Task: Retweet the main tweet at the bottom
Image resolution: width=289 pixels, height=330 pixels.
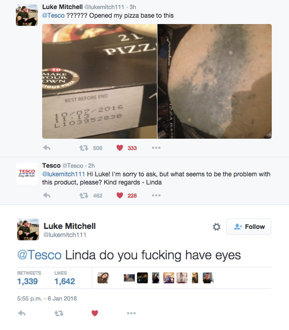Action: tap(59, 314)
